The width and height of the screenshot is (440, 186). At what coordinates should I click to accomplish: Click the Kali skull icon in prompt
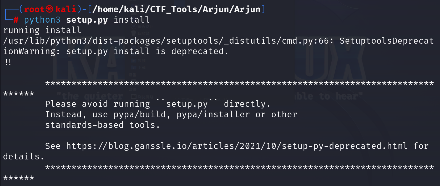(49, 9)
